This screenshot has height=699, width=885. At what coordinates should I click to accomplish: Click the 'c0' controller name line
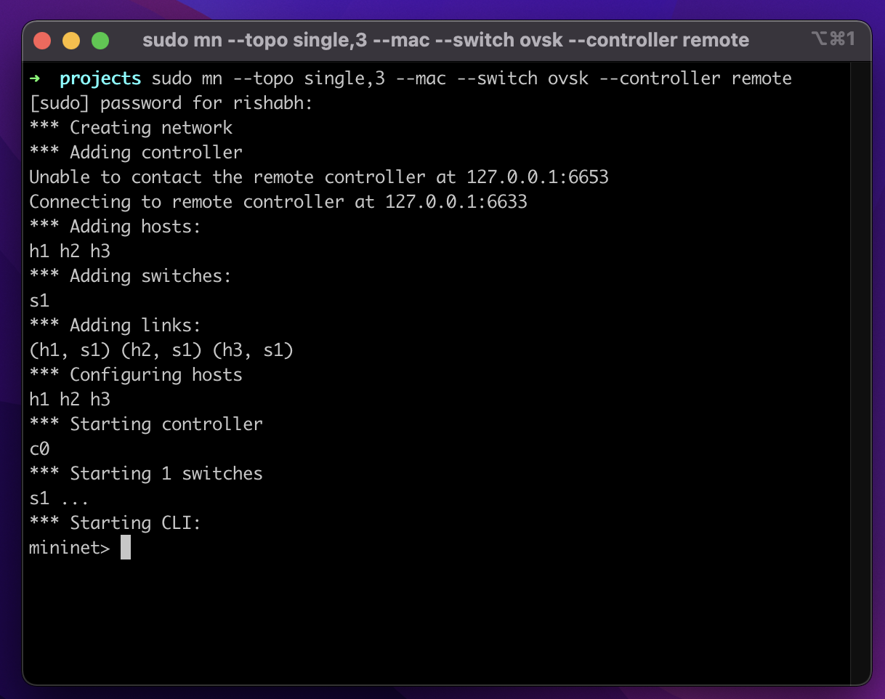(x=39, y=449)
